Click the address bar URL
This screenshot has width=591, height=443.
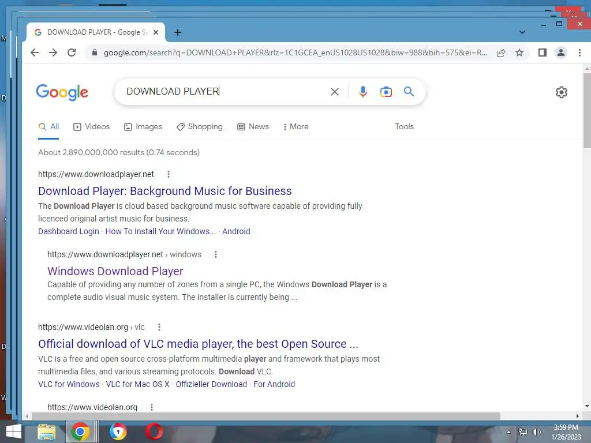point(295,52)
